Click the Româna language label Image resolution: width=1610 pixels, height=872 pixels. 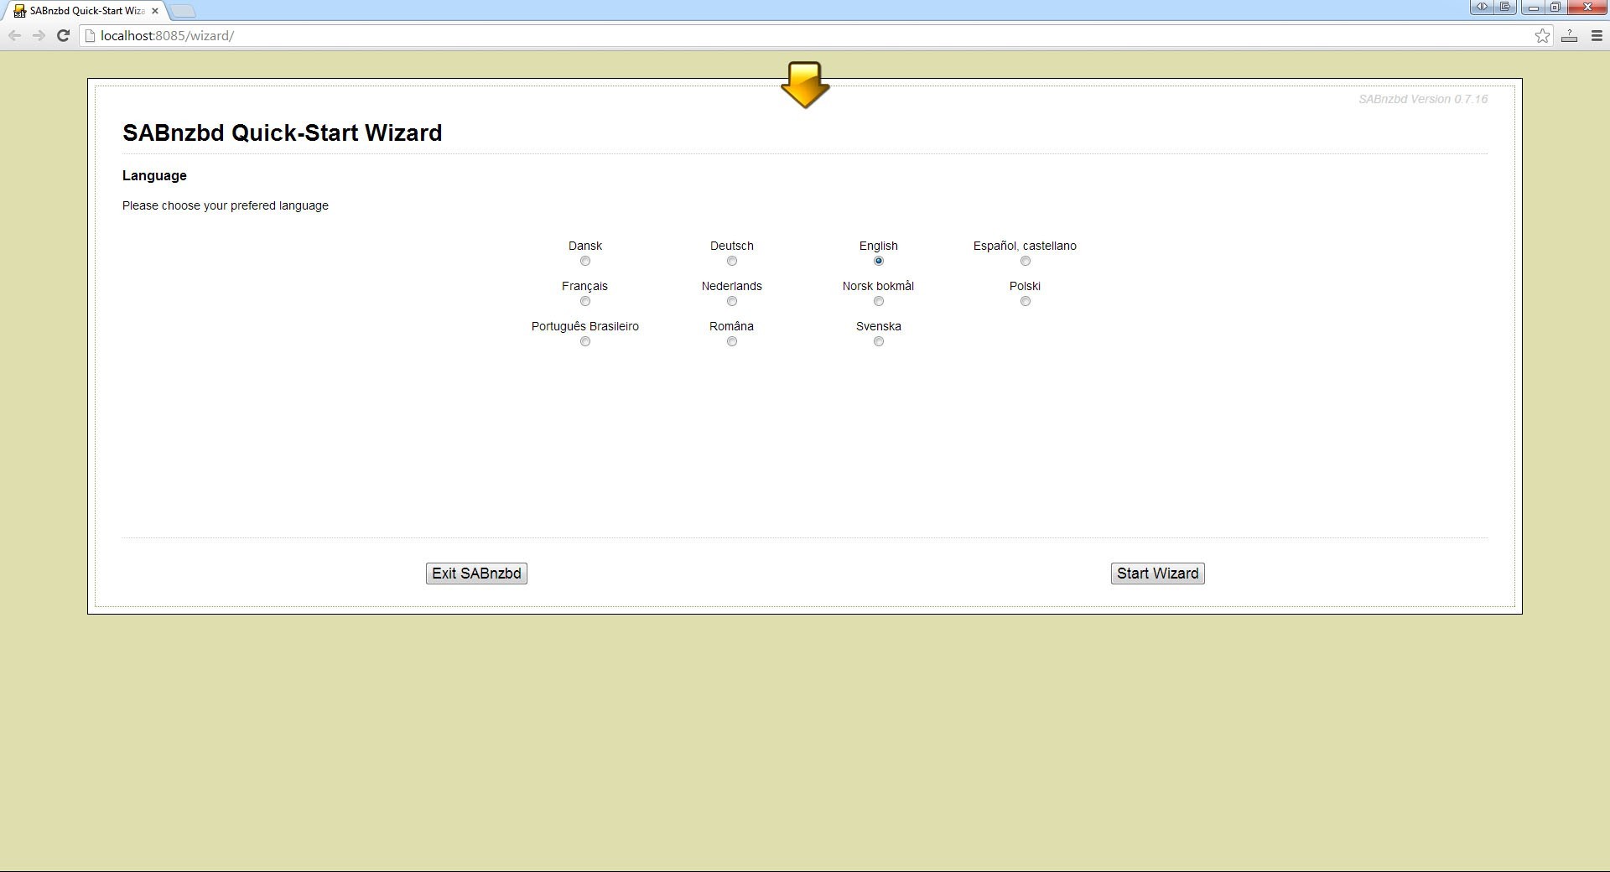coord(732,326)
